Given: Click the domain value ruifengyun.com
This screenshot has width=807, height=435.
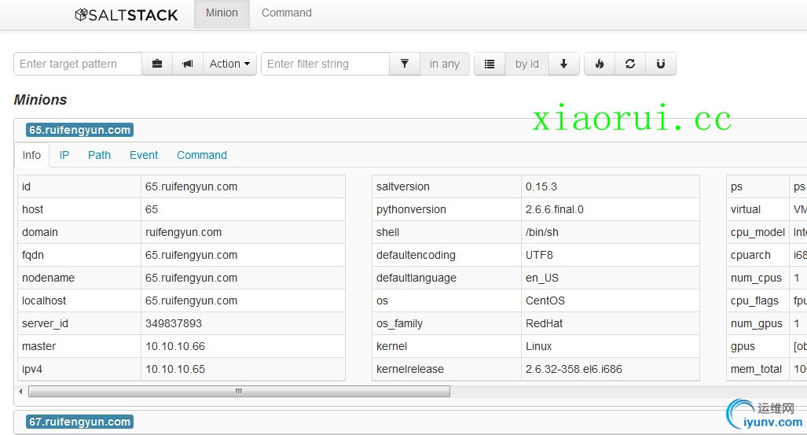Looking at the screenshot, I should pos(183,233).
